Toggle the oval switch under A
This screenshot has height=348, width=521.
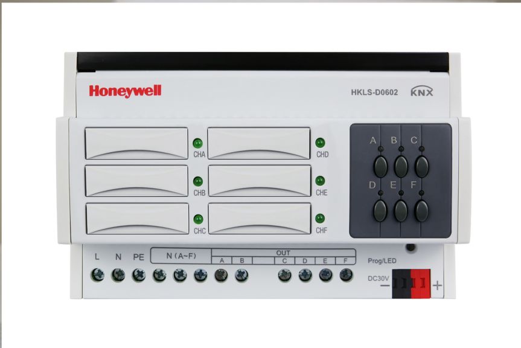[x=380, y=166]
